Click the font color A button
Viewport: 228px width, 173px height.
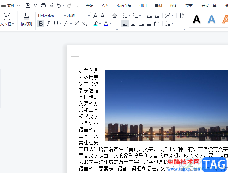(x=106, y=24)
